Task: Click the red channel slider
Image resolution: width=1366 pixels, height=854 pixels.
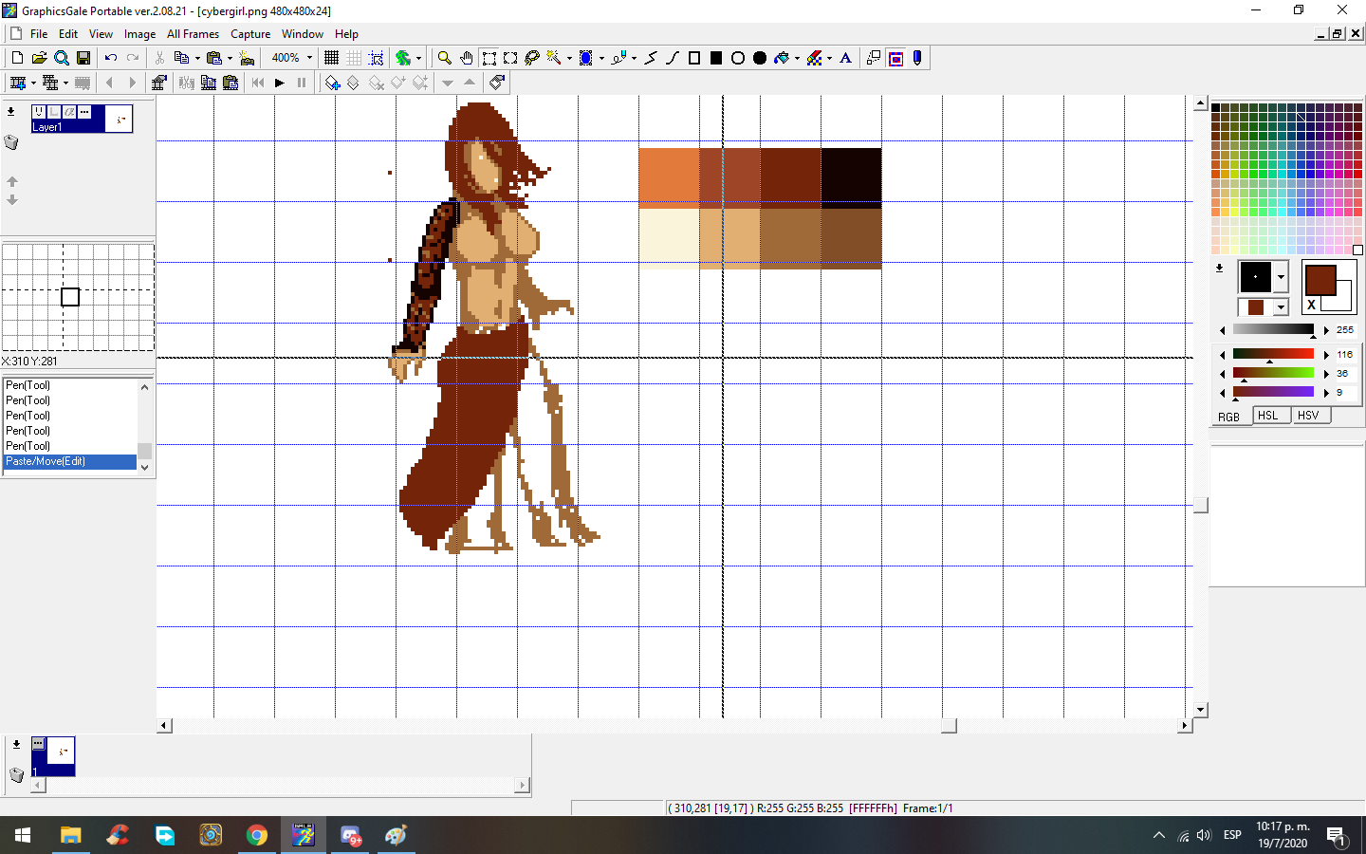Action: (x=1273, y=354)
